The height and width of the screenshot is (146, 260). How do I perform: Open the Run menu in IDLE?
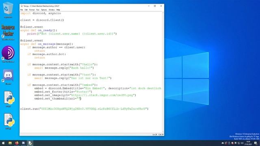[x=38, y=10]
